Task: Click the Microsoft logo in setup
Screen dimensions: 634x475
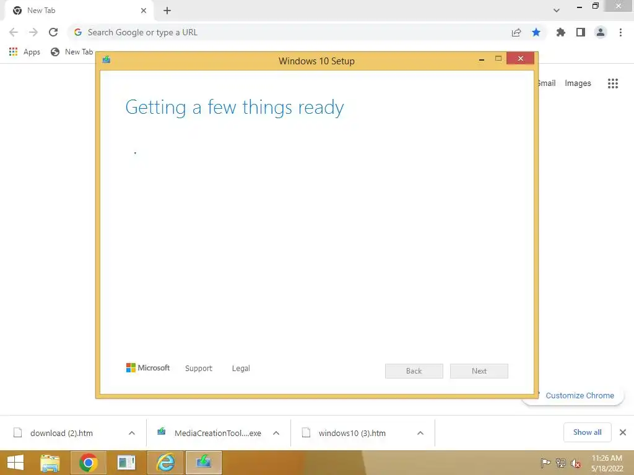Action: (x=148, y=368)
